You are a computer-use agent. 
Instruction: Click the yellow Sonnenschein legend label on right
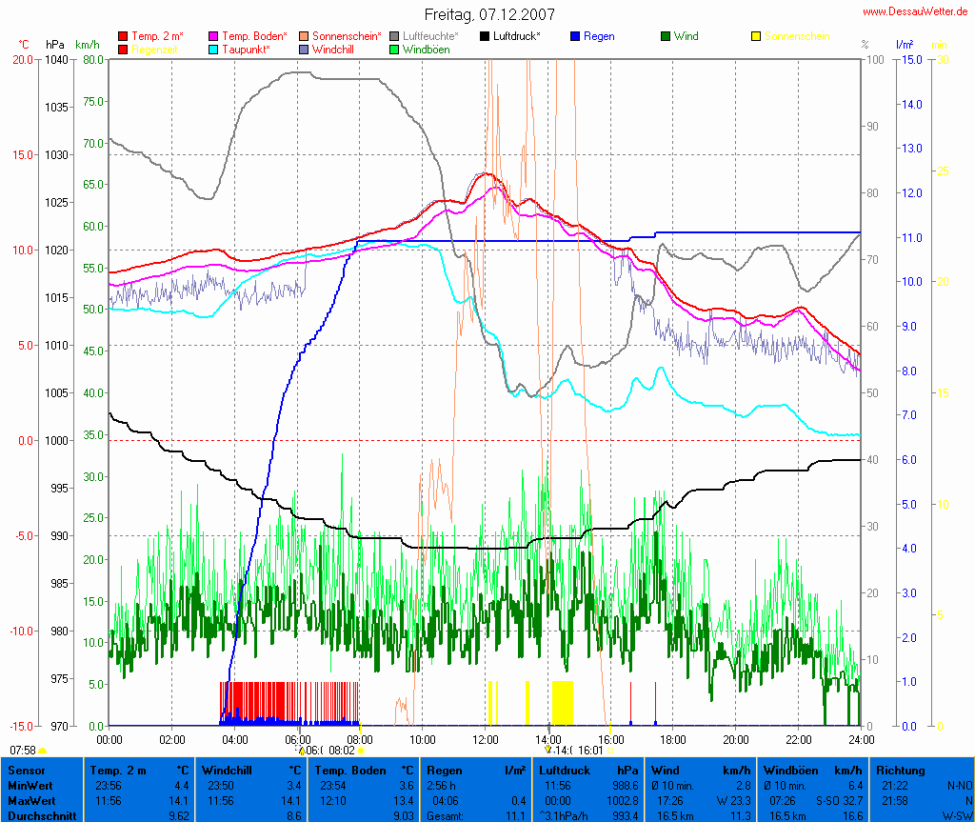point(797,37)
